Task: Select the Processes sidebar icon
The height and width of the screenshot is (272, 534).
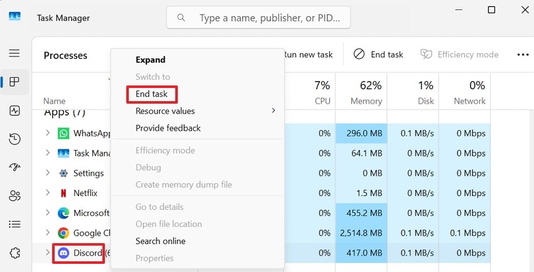Action: (14, 82)
